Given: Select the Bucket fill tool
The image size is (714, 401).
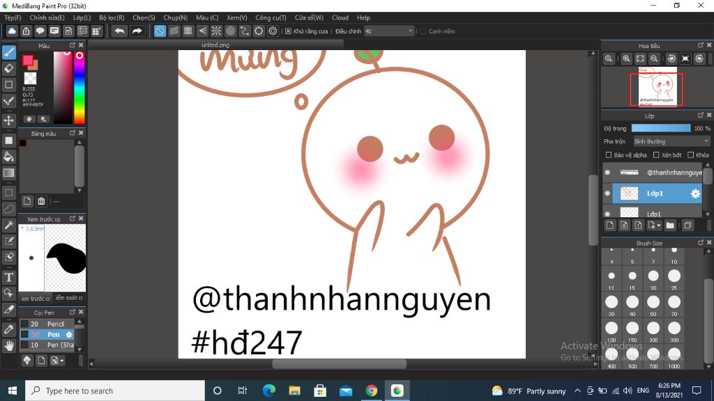Looking at the screenshot, I should (x=8, y=157).
